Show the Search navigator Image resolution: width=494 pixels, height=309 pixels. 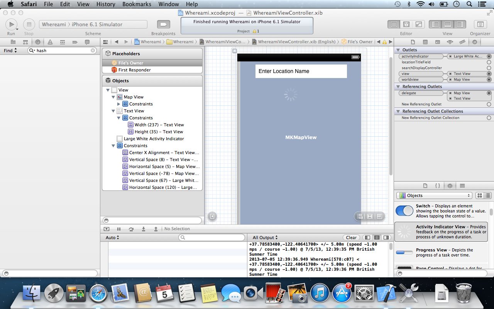pos(38,42)
